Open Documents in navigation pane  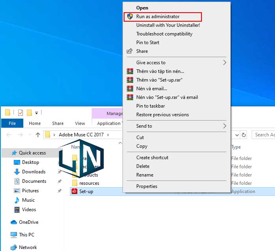coord(34,181)
